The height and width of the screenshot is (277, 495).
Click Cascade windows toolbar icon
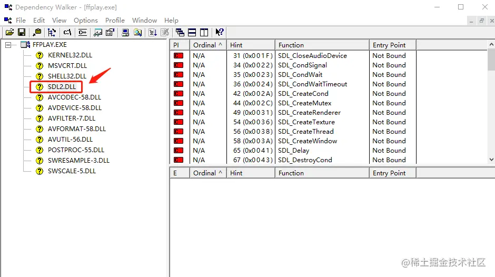(180, 32)
